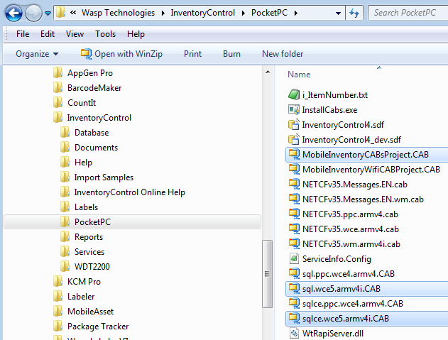Screen dimensions: 448x340
Task: Click the ServiceInfo.Config file icon
Action: pyautogui.click(x=294, y=258)
